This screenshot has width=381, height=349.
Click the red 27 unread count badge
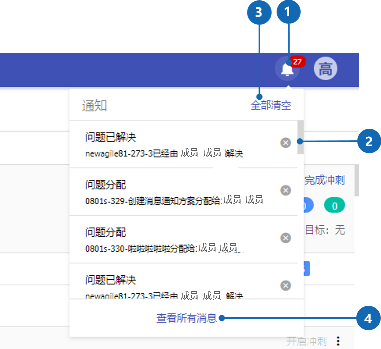coord(297,62)
